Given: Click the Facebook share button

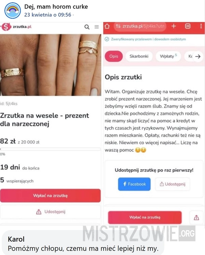Looking at the screenshot, I should (134, 184).
